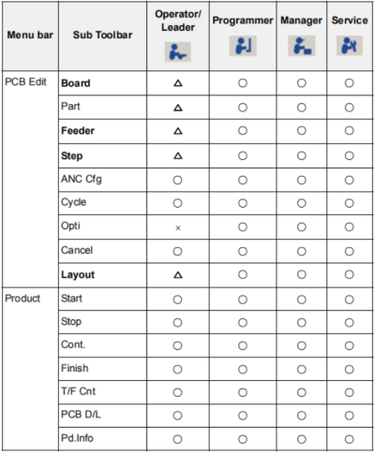Click the Step sub toolbar entry
The width and height of the screenshot is (375, 454).
click(72, 155)
